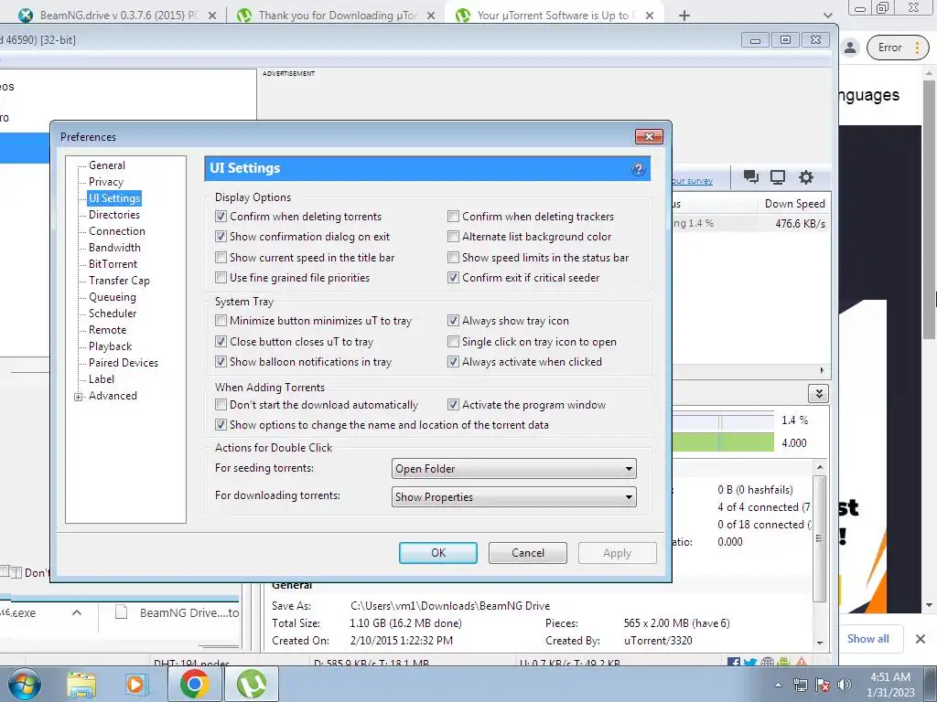Switch to Your µTorrent Software is Up to Date tab
Screen dimensions: 937x702
[x=555, y=16]
